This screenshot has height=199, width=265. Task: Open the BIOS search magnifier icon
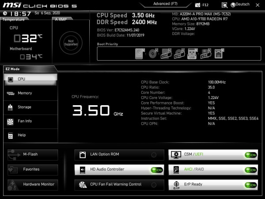click(224, 5)
